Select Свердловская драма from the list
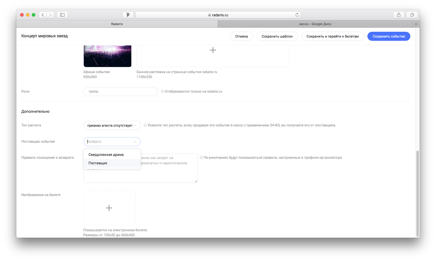The image size is (436, 261). (x=112, y=155)
